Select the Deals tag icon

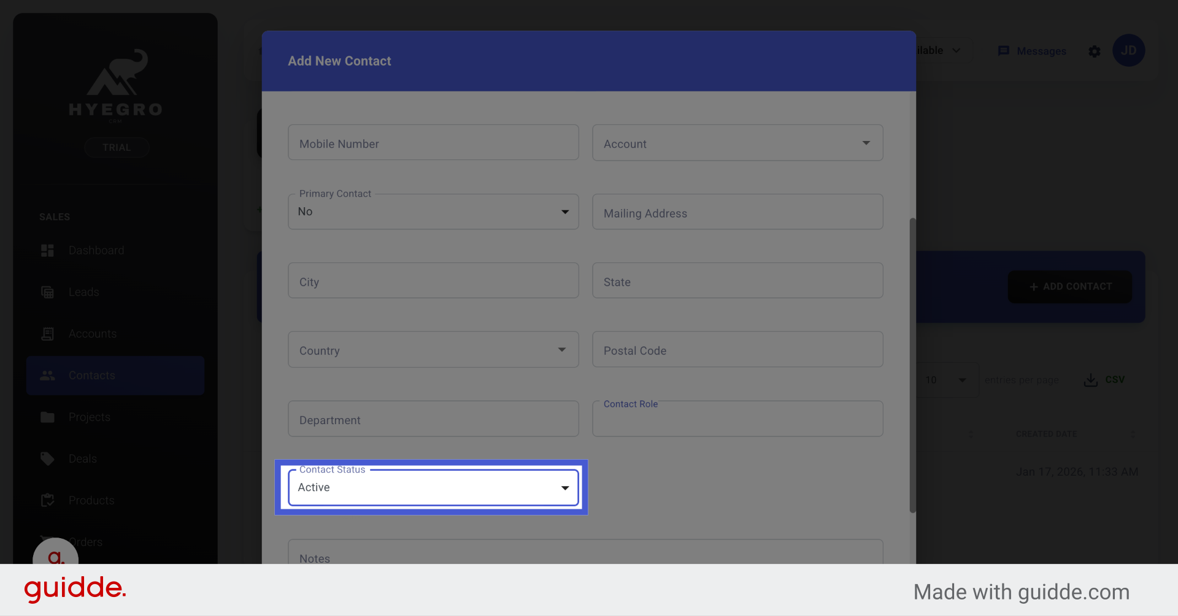(x=47, y=458)
